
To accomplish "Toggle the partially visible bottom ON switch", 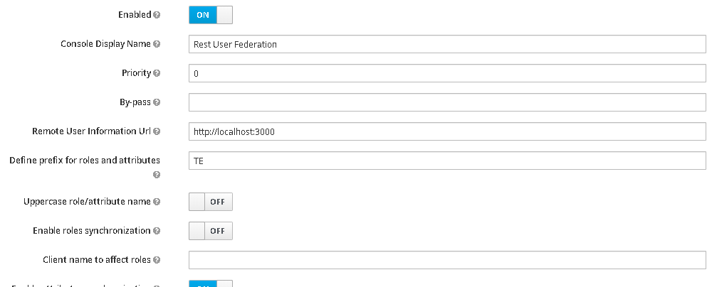I will point(211,284).
